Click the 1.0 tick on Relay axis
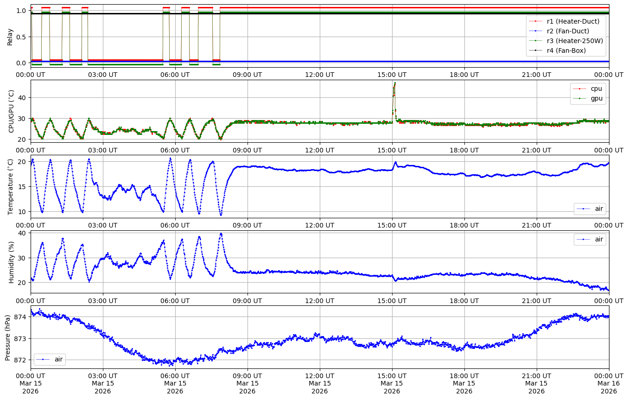This screenshot has width=628, height=399. pyautogui.click(x=20, y=11)
